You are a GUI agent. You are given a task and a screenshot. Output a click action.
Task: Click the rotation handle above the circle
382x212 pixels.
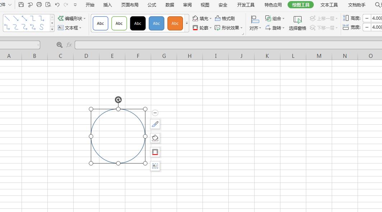[118, 100]
